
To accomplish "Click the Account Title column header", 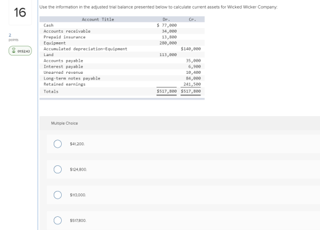I will 98,19.
